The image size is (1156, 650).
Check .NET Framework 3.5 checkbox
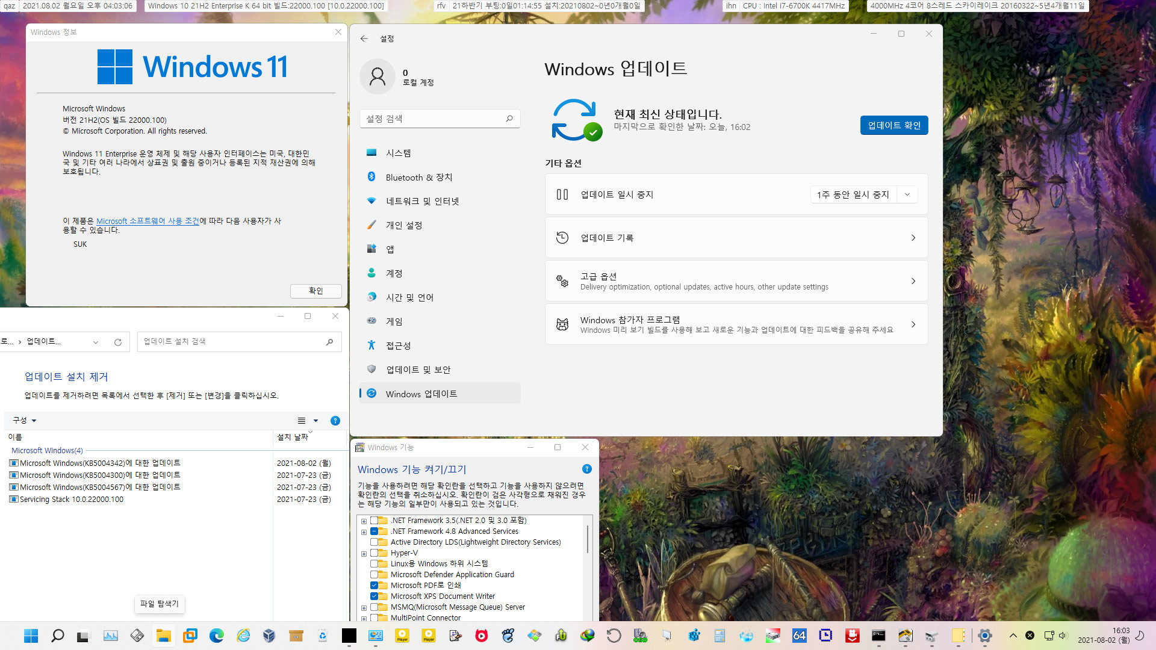pos(374,521)
